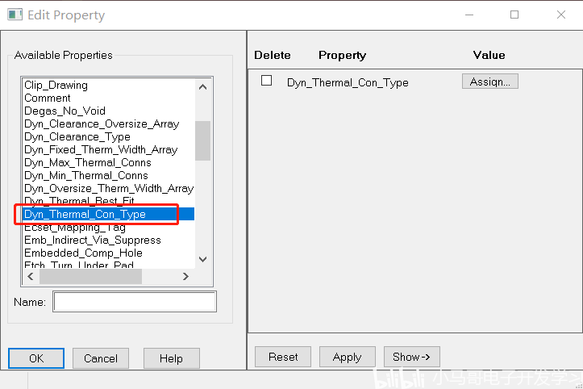Reset the property assignments
The width and height of the screenshot is (583, 389).
(283, 357)
